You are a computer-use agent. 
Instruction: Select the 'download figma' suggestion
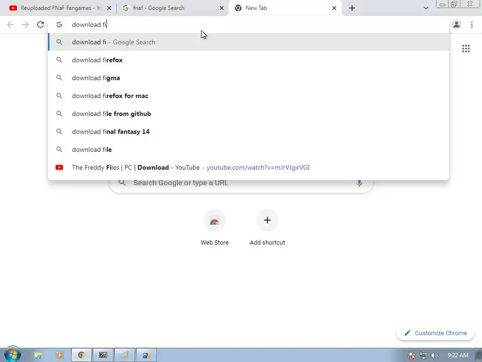tap(249, 78)
